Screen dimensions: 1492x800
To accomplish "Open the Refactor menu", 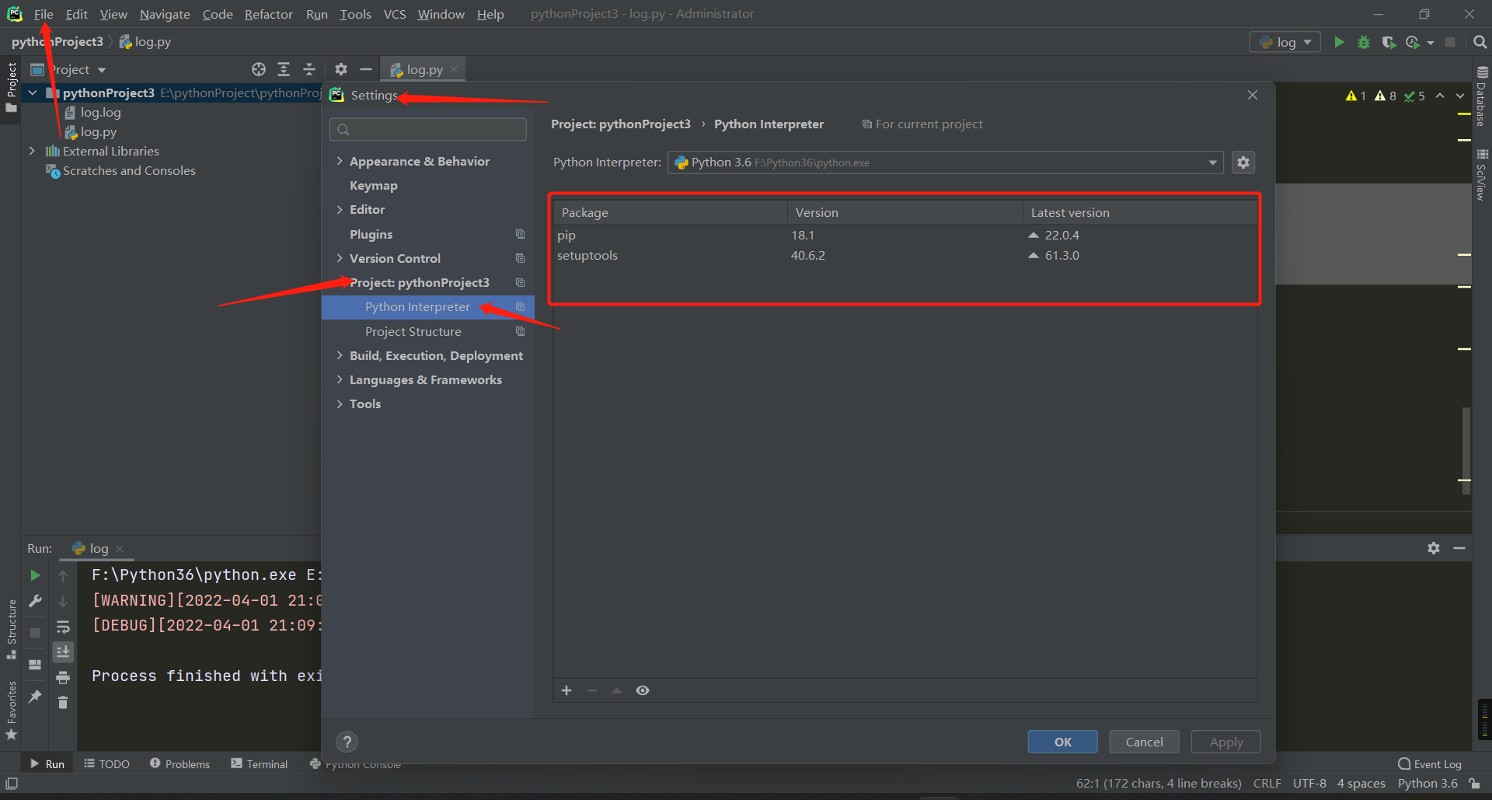I will (x=268, y=14).
